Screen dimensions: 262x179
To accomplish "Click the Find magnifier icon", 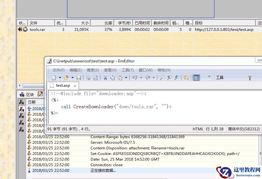I will [x=162, y=78].
